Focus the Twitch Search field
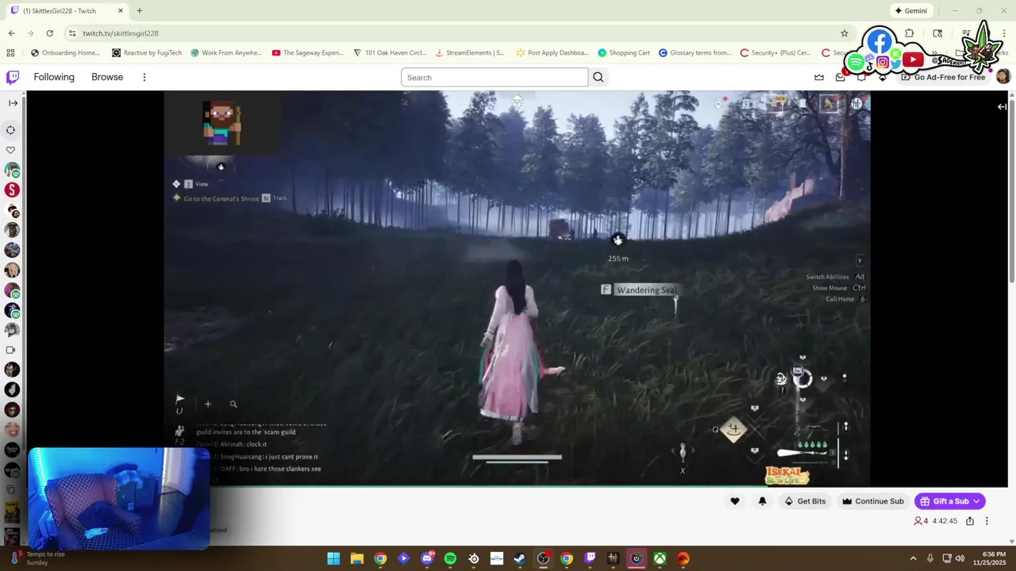 point(495,77)
